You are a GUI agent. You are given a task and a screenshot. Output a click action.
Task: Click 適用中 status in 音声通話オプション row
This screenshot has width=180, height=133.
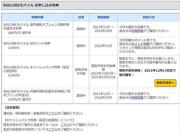[81, 29]
